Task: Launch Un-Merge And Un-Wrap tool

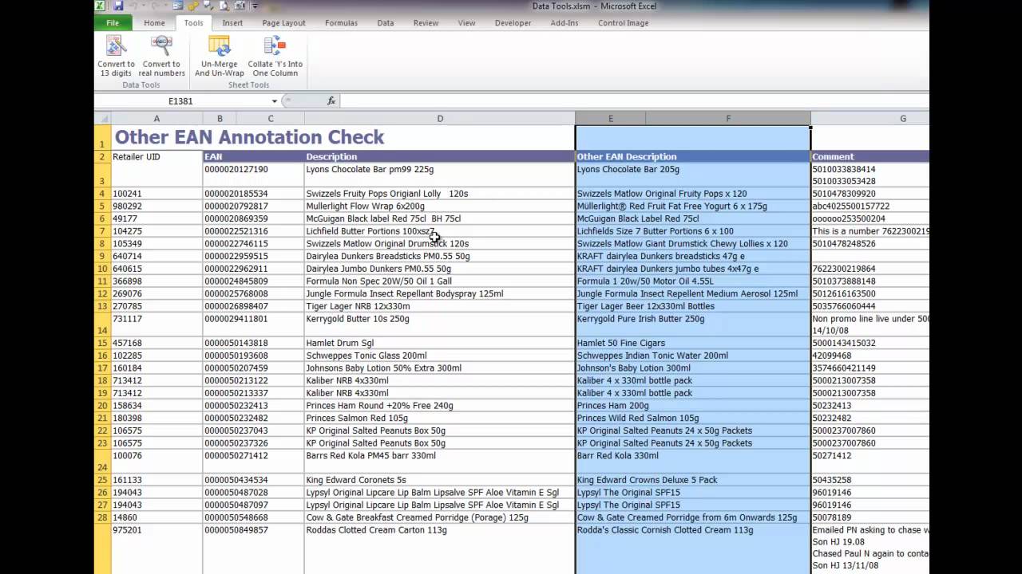Action: click(219, 57)
